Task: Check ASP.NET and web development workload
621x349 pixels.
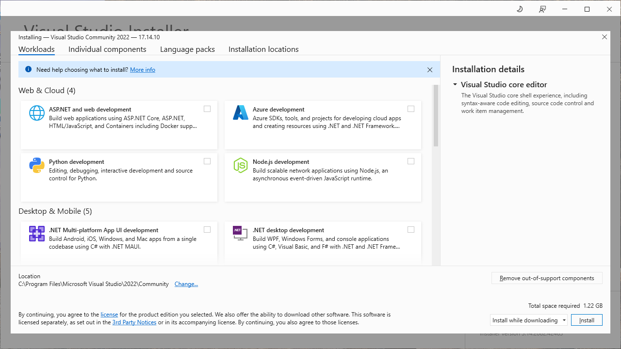Action: coord(207,109)
